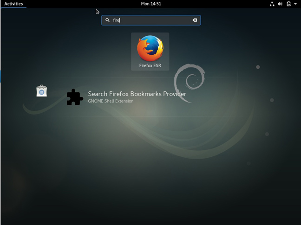This screenshot has height=225, width=301.
Task: Launch Firefox ESR from search results
Action: tap(150, 51)
